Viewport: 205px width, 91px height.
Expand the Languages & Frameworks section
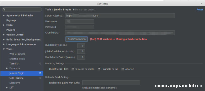(x=4, y=44)
